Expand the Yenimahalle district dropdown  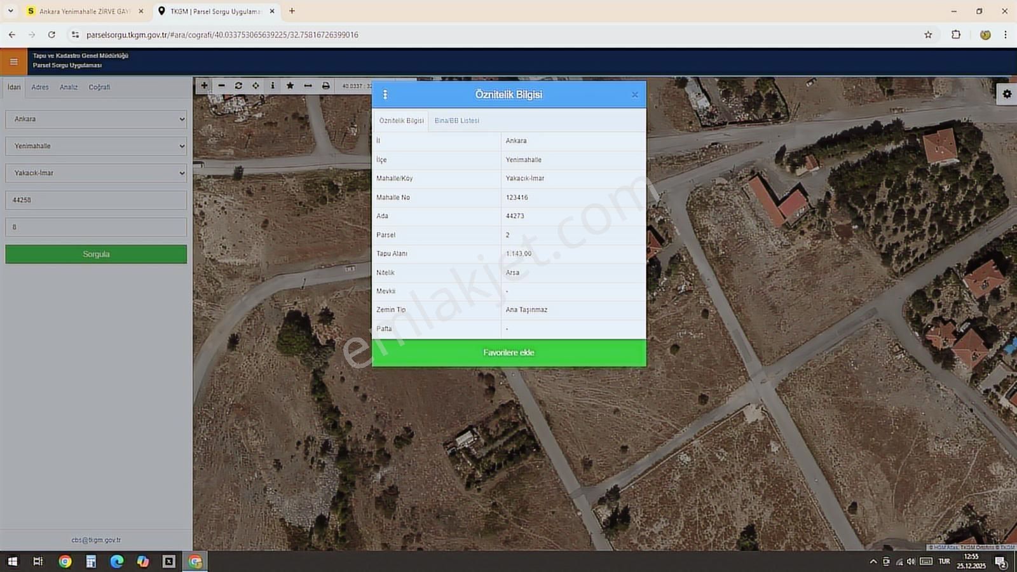pyautogui.click(x=96, y=146)
